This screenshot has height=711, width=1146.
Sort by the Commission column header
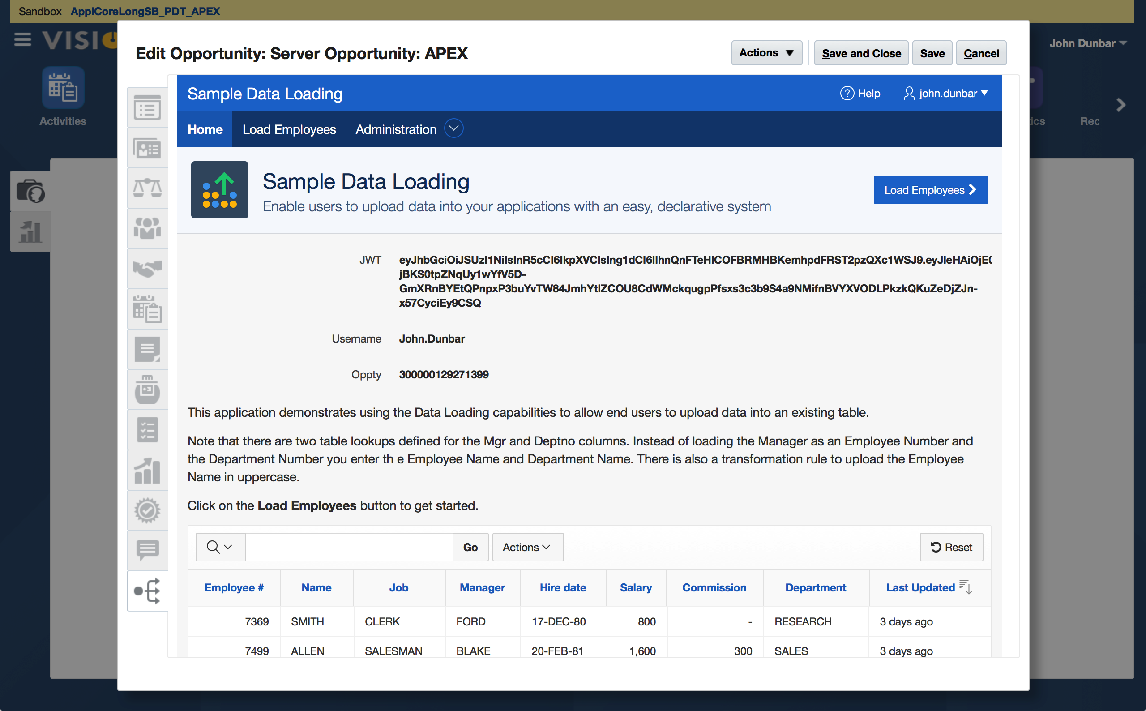[x=714, y=587]
